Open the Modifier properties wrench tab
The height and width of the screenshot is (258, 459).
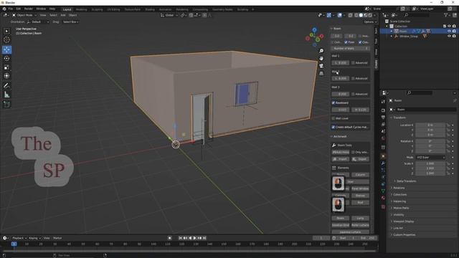click(x=383, y=163)
